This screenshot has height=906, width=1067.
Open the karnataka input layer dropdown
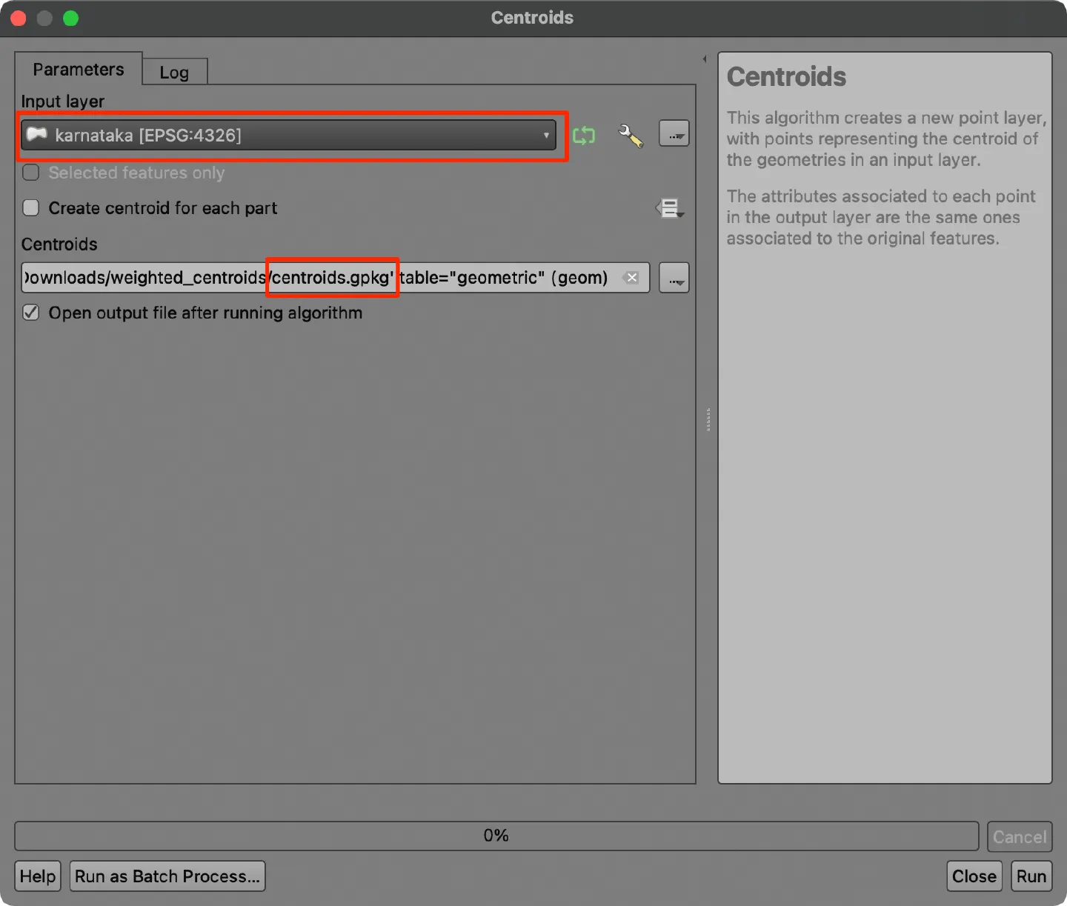288,136
